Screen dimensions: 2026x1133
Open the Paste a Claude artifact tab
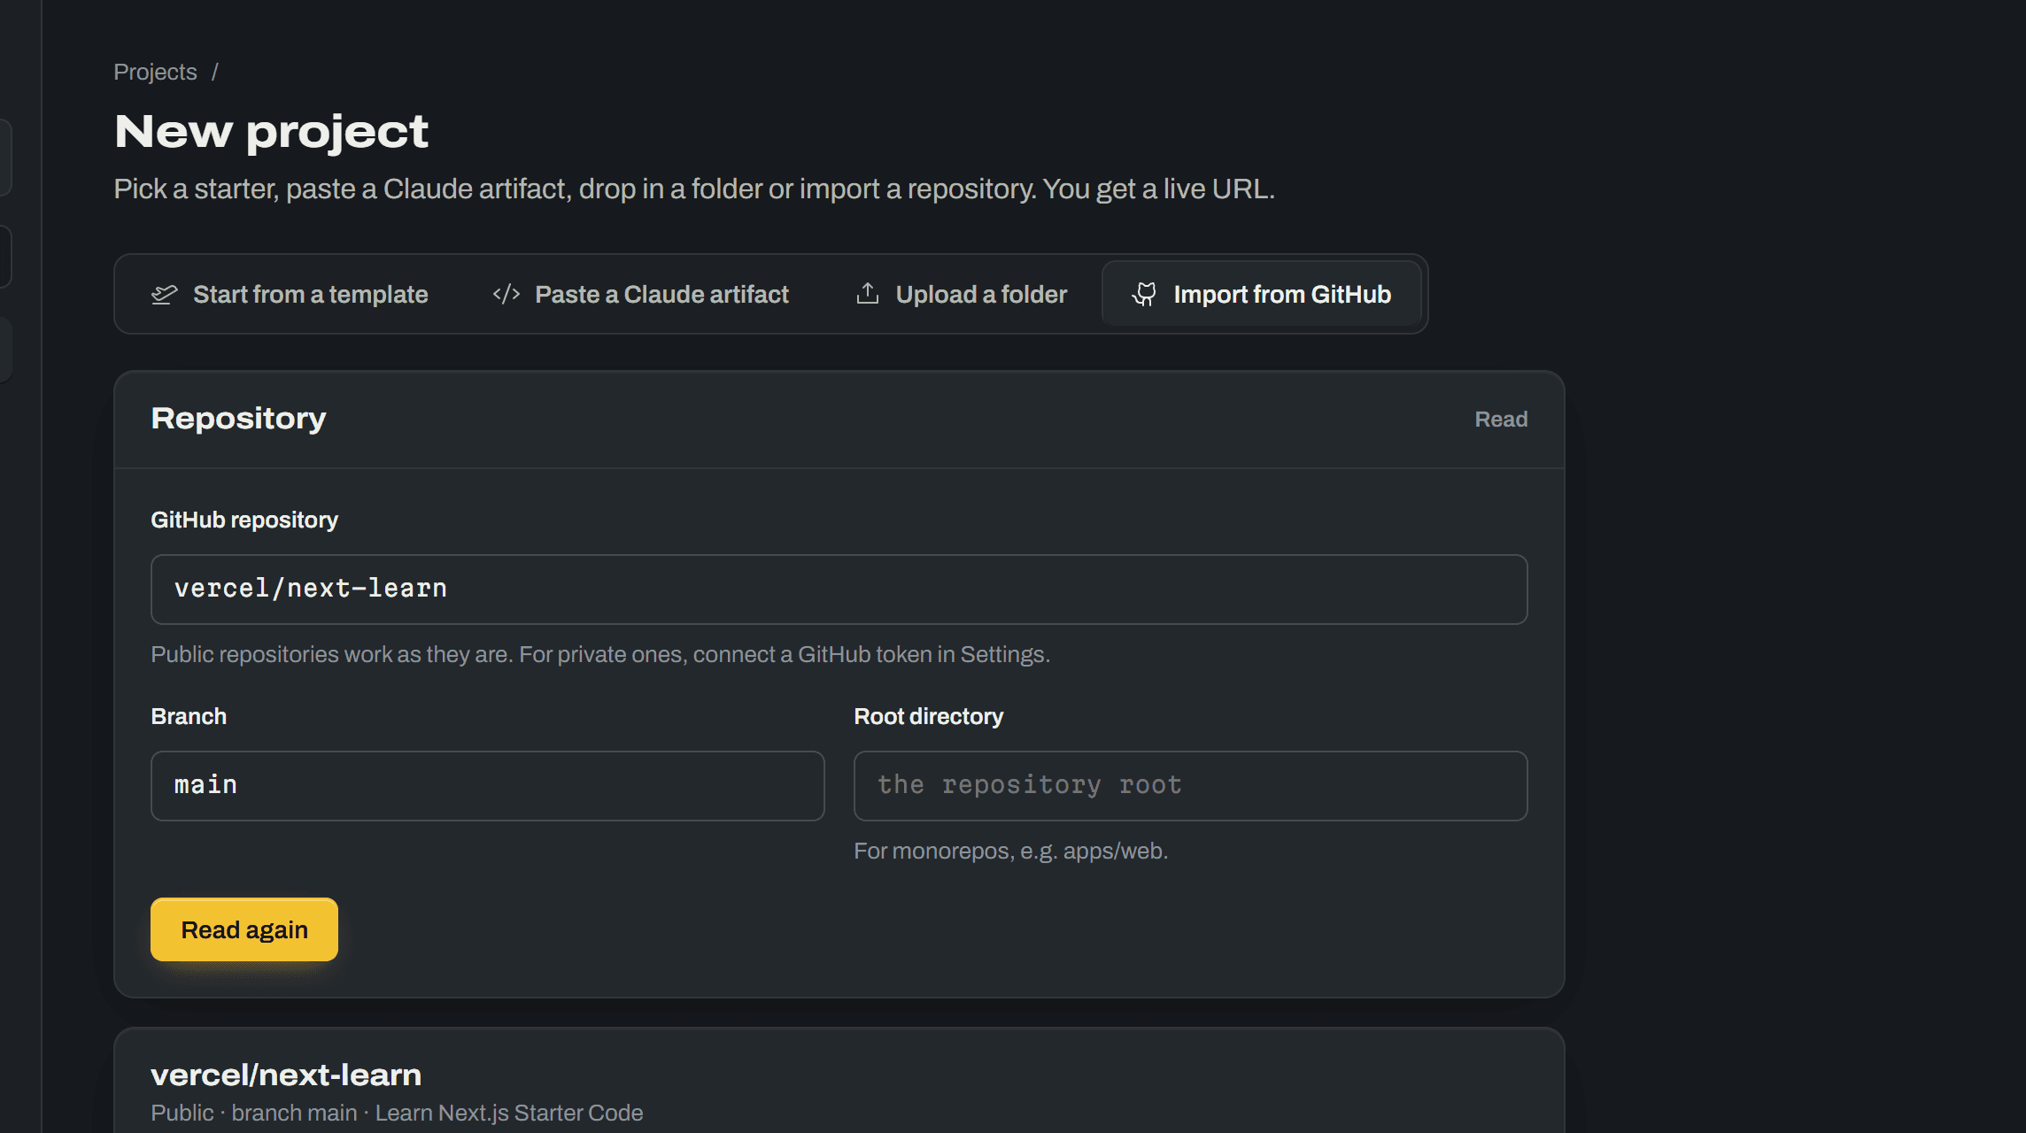(x=641, y=295)
